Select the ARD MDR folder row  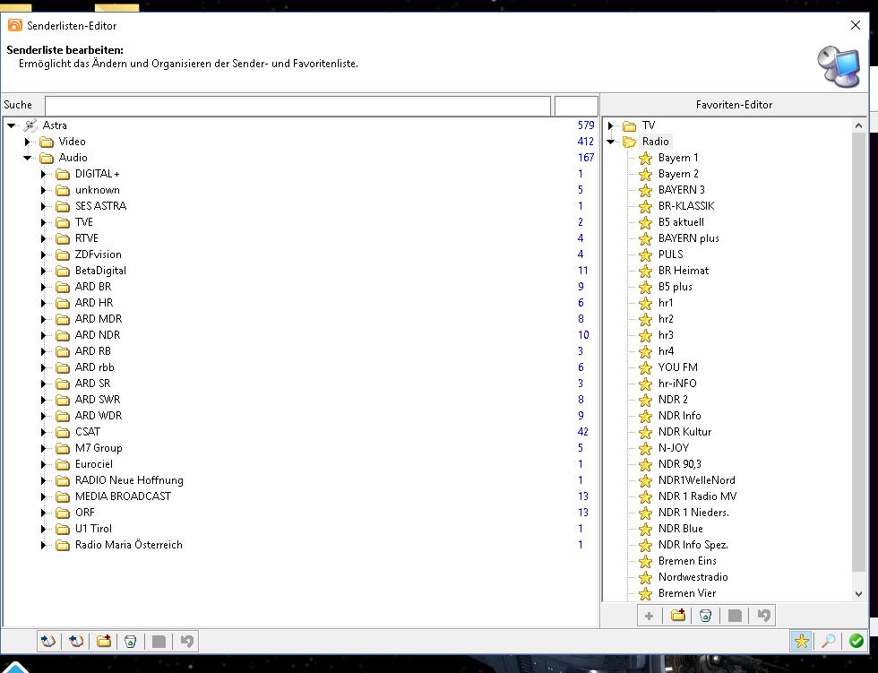99,319
